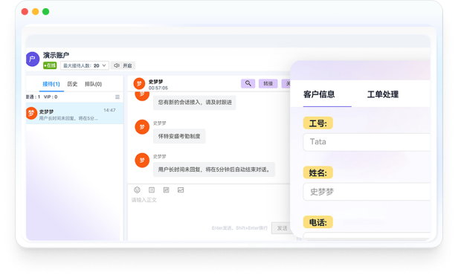458x278 pixels.
Task: Click the third toolbar icon before image icon
Action: coord(167,190)
